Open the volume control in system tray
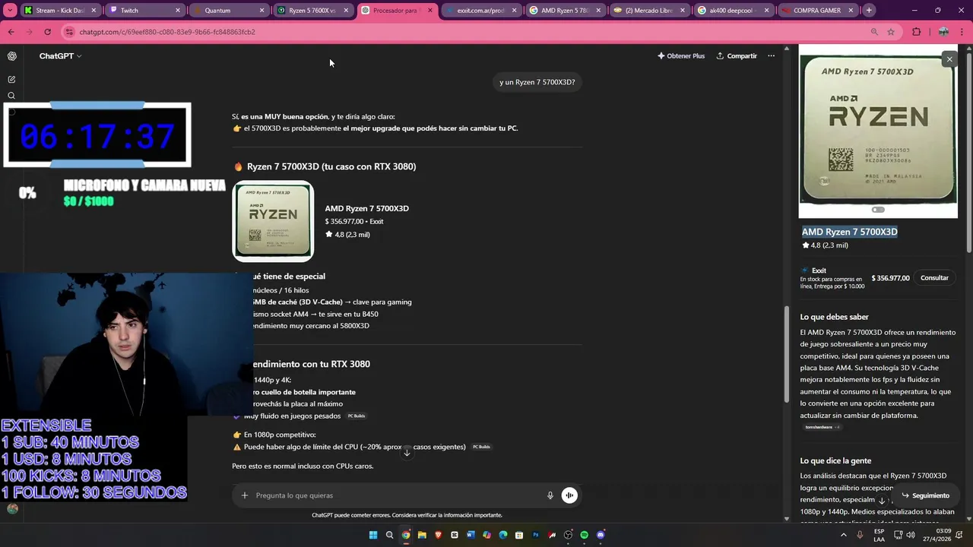The width and height of the screenshot is (973, 547). [911, 535]
